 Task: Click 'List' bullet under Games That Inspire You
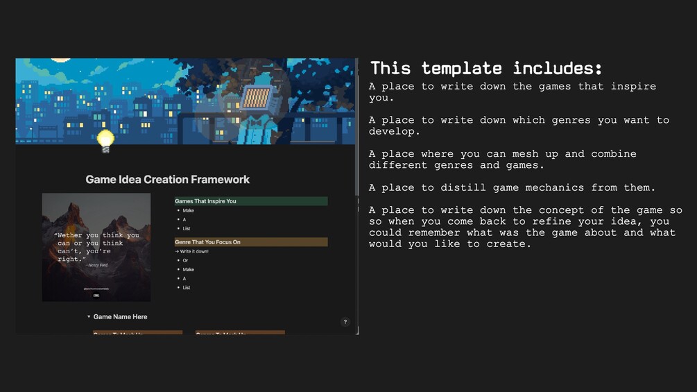pos(187,228)
